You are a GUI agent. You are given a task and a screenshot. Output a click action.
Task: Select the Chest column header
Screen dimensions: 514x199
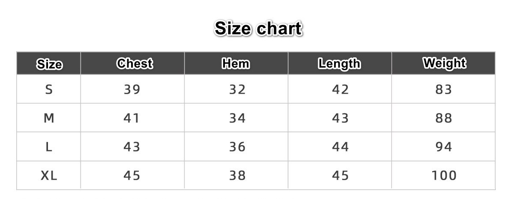134,64
